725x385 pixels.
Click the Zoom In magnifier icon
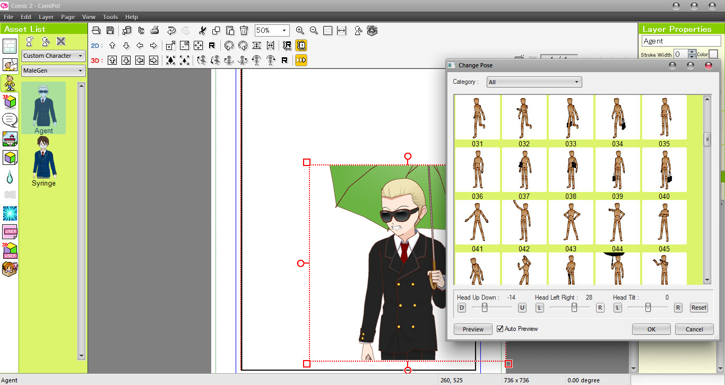pyautogui.click(x=300, y=30)
